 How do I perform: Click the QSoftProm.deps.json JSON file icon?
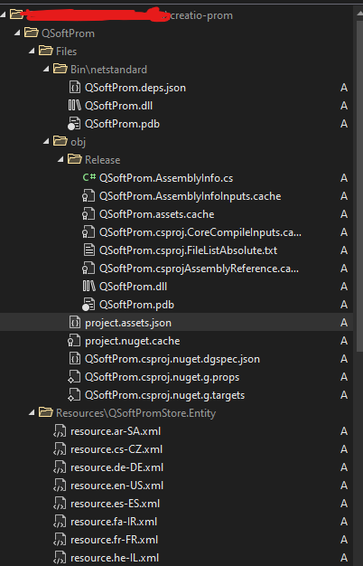[74, 88]
